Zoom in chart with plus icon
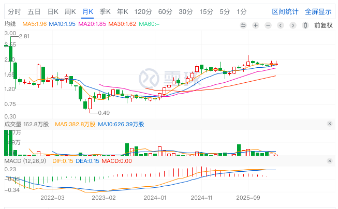The image size is (338, 209). click(x=256, y=25)
